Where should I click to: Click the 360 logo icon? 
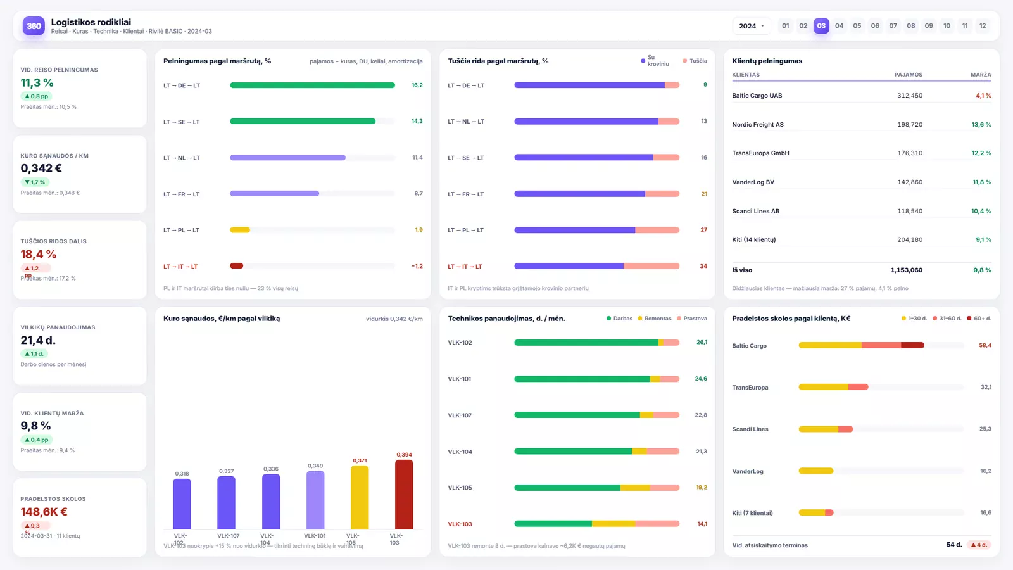(34, 26)
